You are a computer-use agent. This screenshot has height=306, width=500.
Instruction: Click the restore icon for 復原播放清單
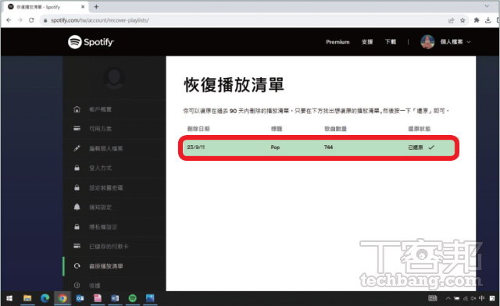pos(77,266)
